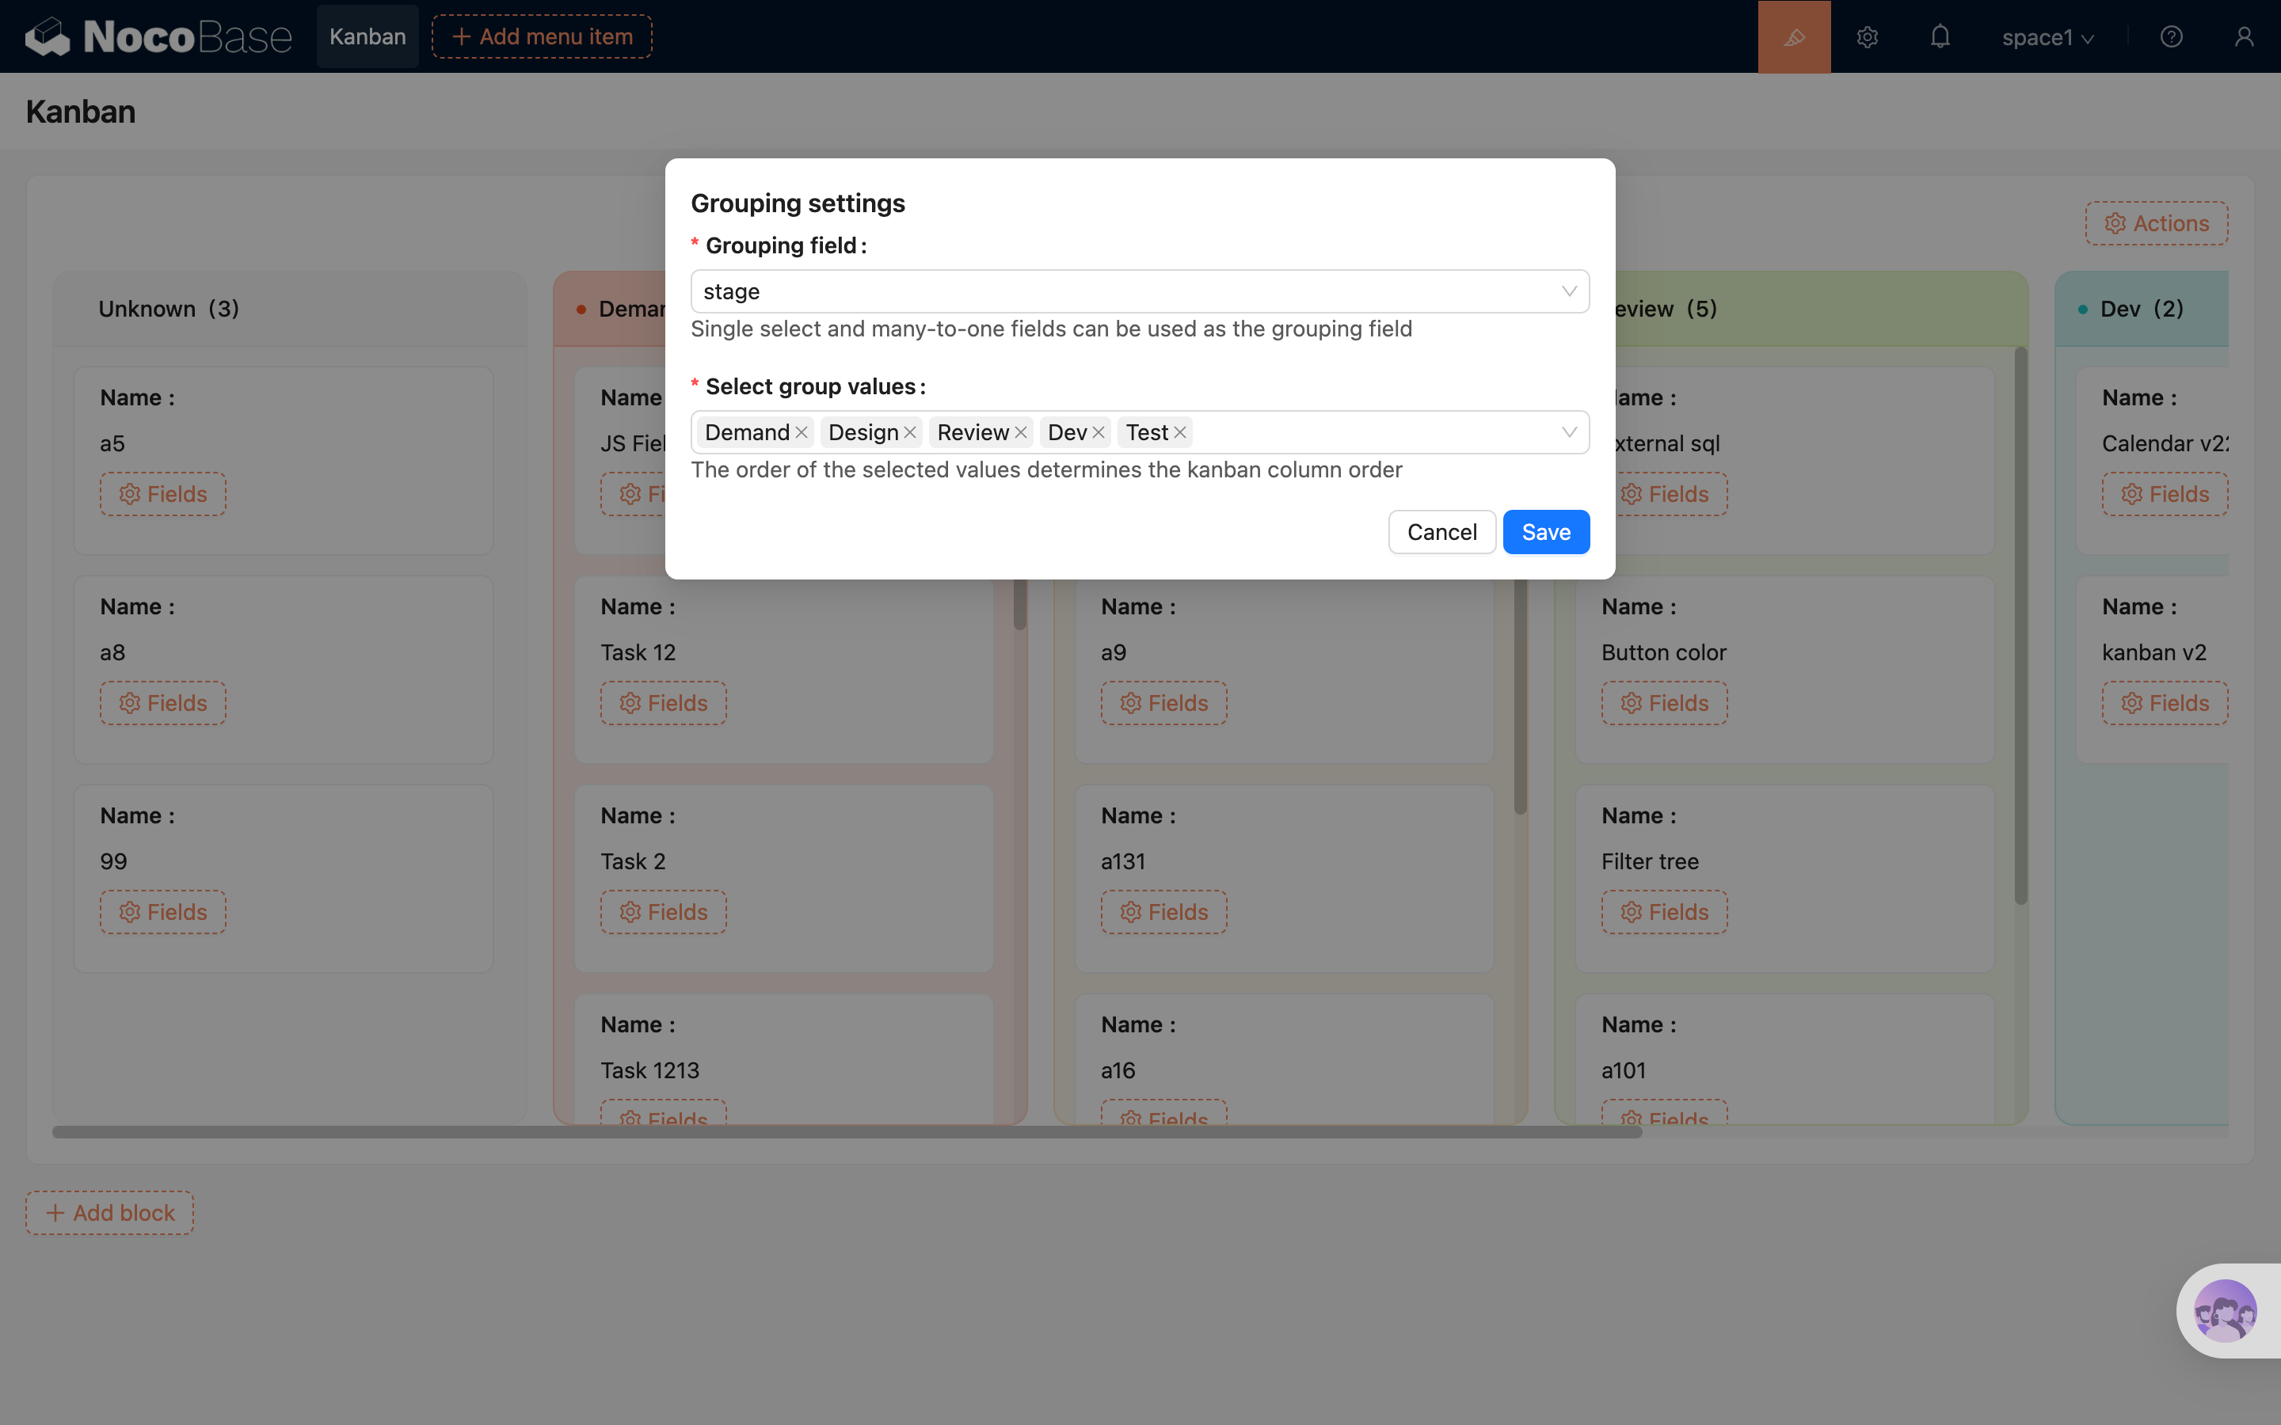Save the grouping settings

pos(1546,533)
